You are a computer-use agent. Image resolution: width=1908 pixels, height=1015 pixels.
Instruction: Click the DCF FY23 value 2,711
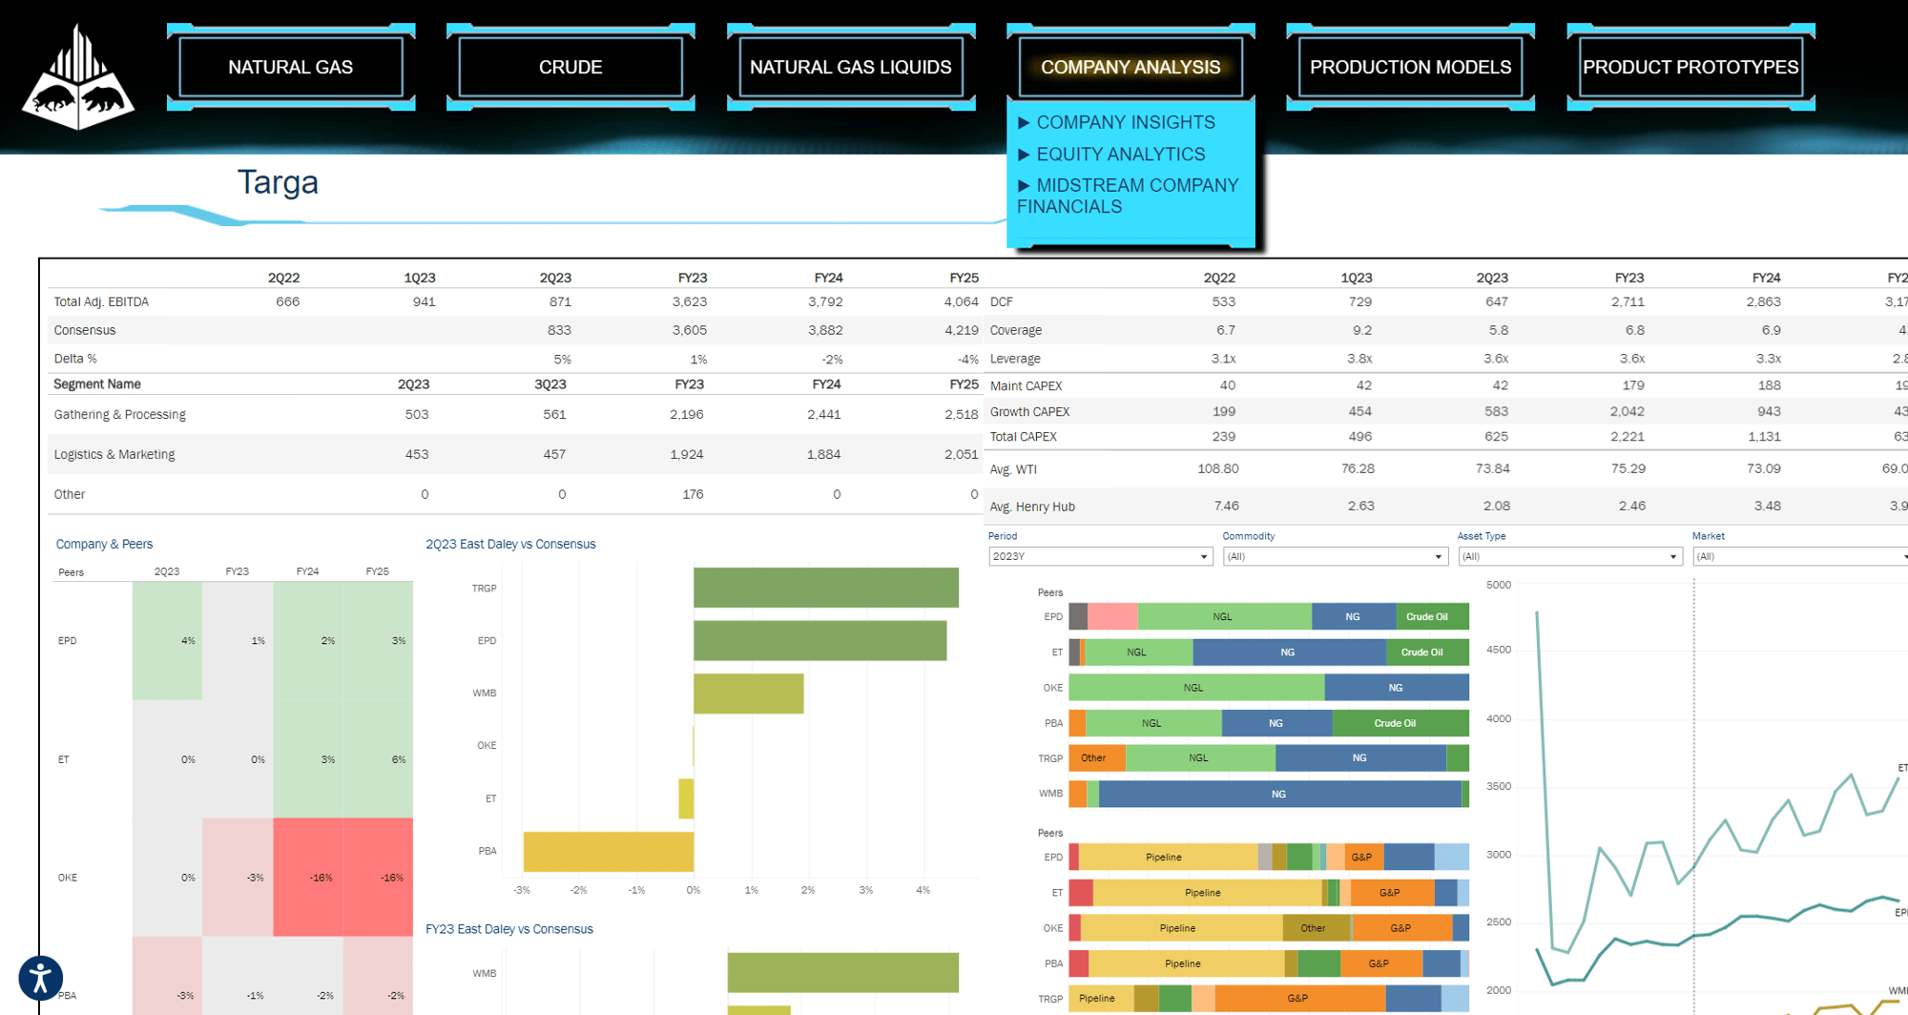(x=1628, y=301)
